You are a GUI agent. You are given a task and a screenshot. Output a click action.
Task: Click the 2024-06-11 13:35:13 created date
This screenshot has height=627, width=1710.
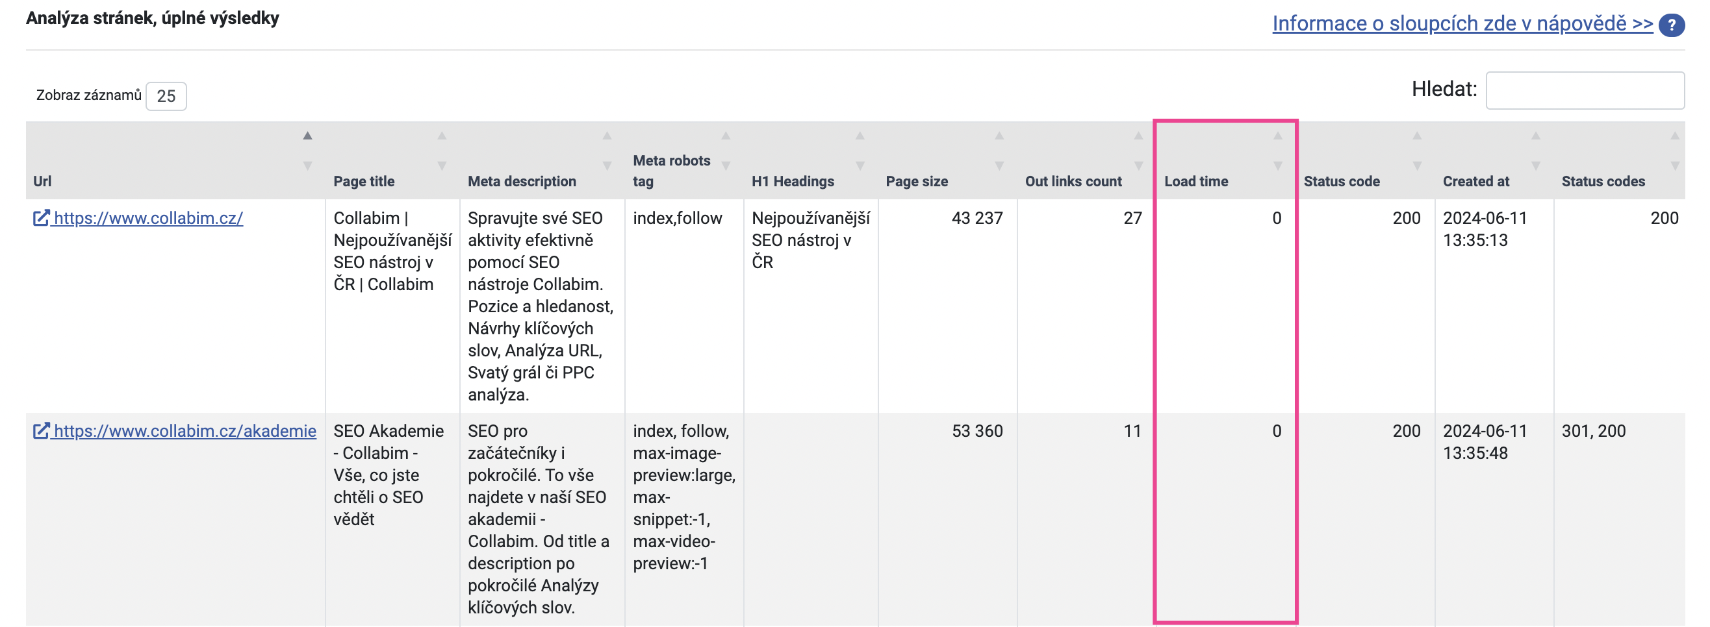(x=1485, y=229)
